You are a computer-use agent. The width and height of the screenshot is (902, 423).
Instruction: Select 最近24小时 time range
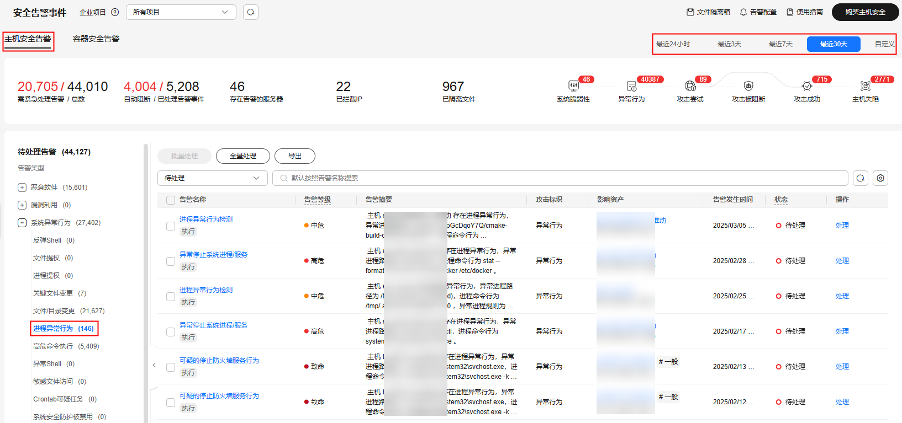673,44
